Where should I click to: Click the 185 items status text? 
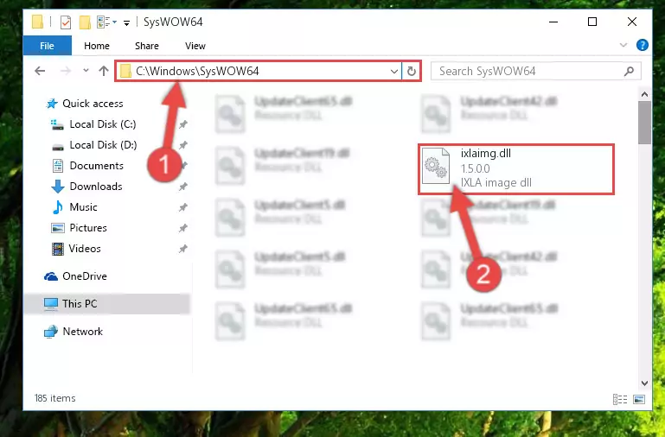pos(55,398)
